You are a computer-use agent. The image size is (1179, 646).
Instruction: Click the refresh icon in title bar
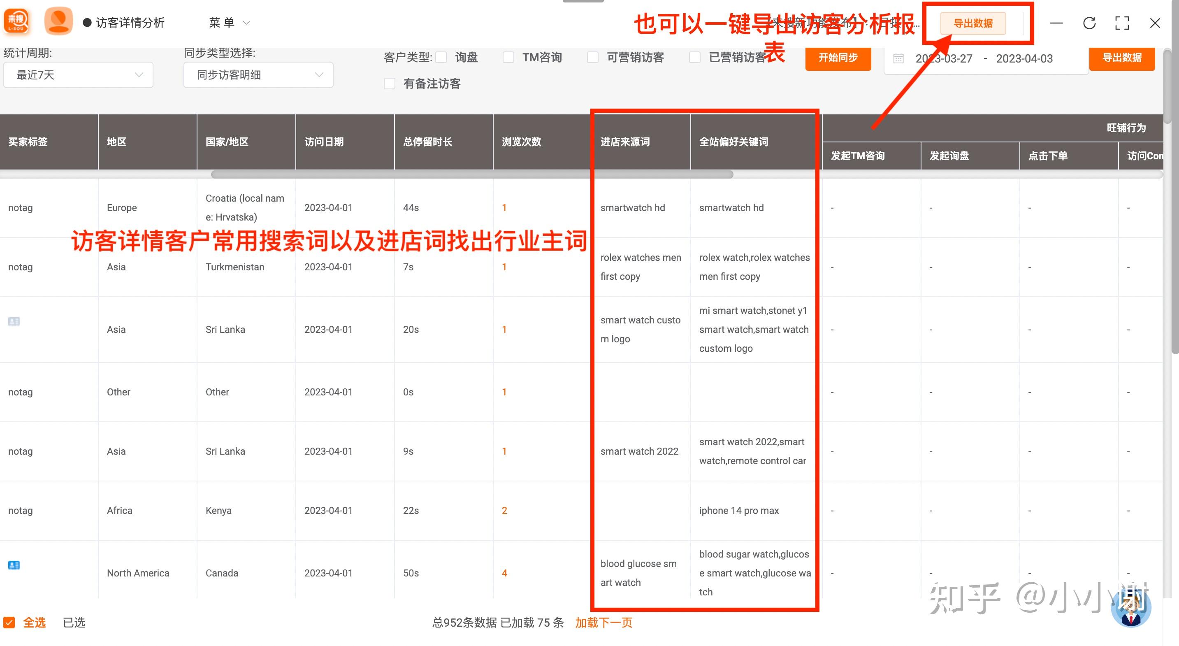pos(1089,23)
